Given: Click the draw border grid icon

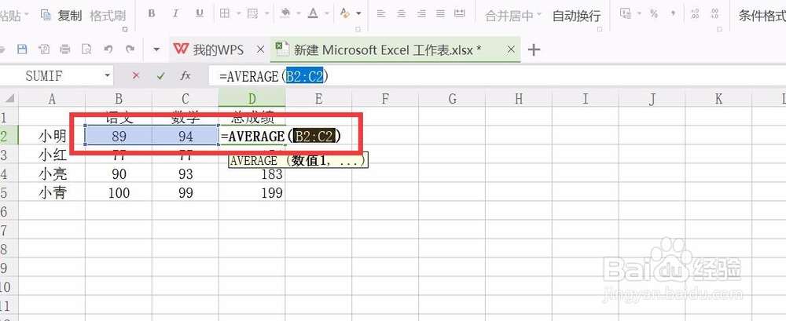Looking at the screenshot, I should tap(252, 14).
